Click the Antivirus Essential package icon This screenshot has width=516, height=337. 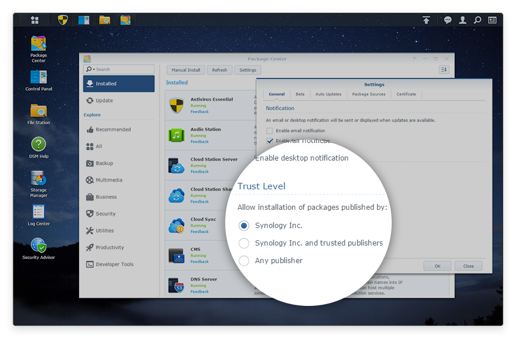176,105
